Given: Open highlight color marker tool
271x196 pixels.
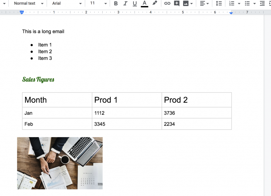Looking at the screenshot, I should (x=155, y=3).
